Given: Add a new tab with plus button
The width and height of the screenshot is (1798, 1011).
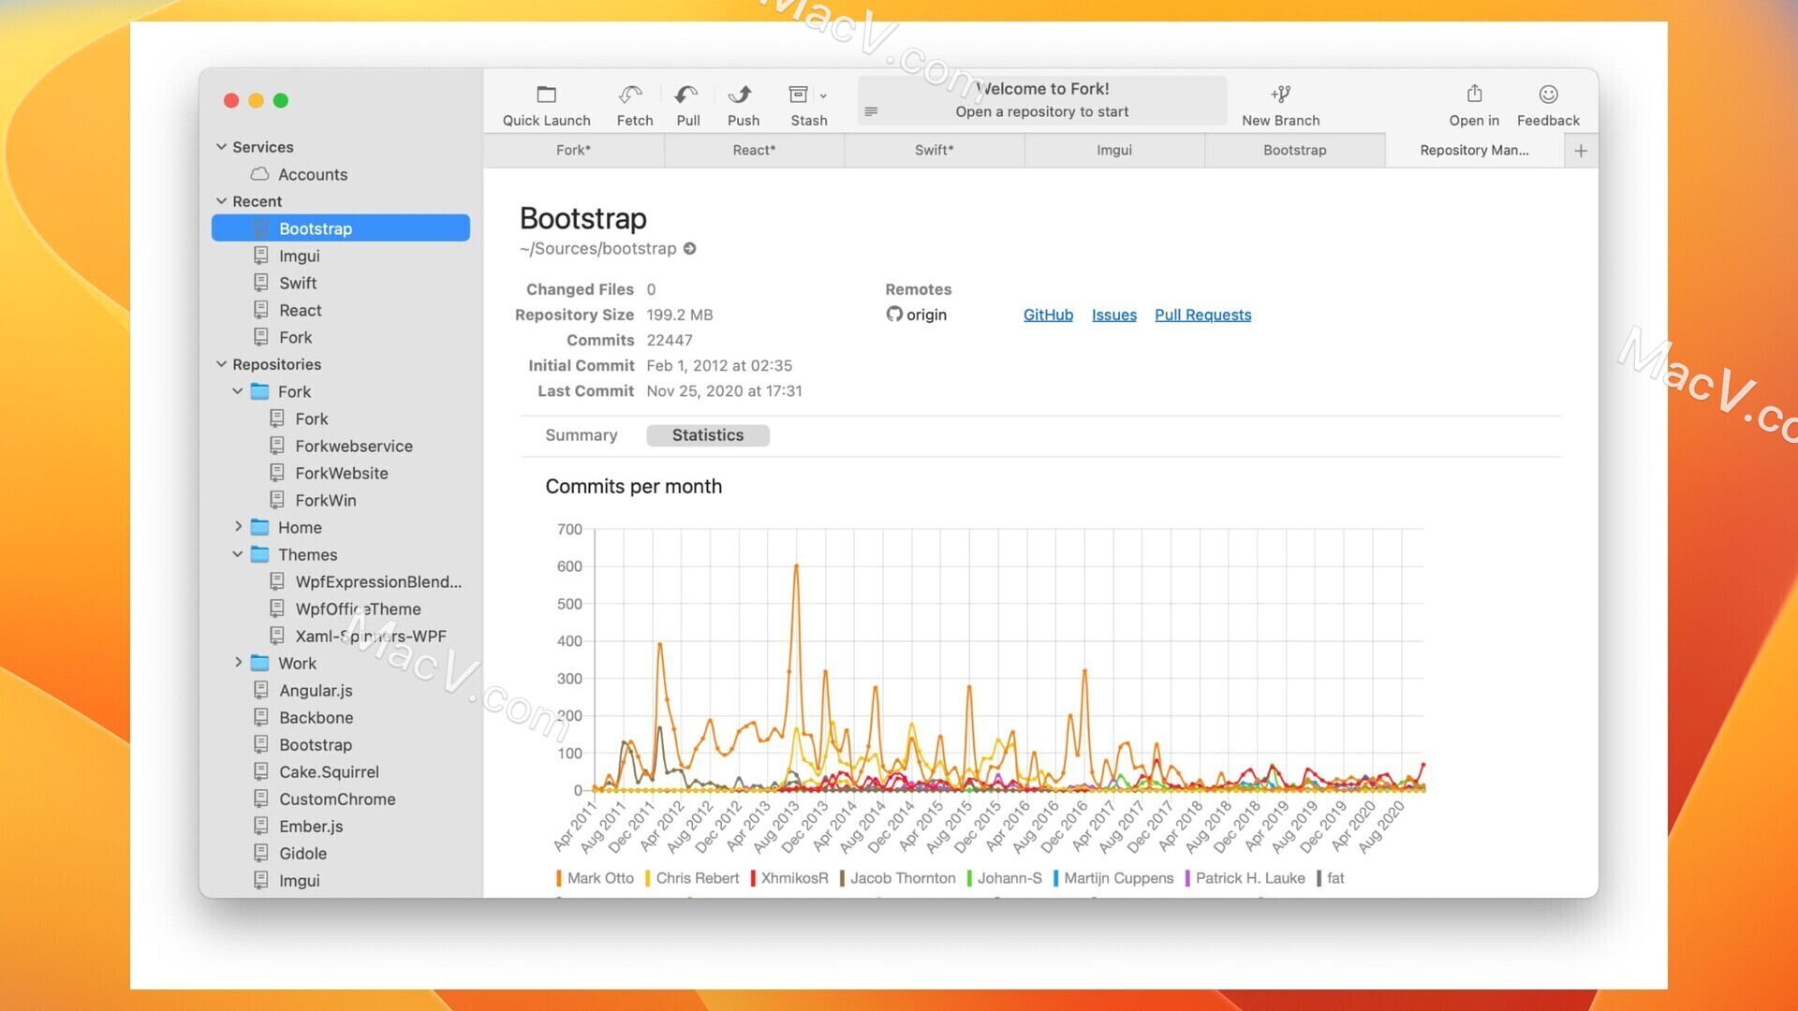Looking at the screenshot, I should pos(1581,151).
